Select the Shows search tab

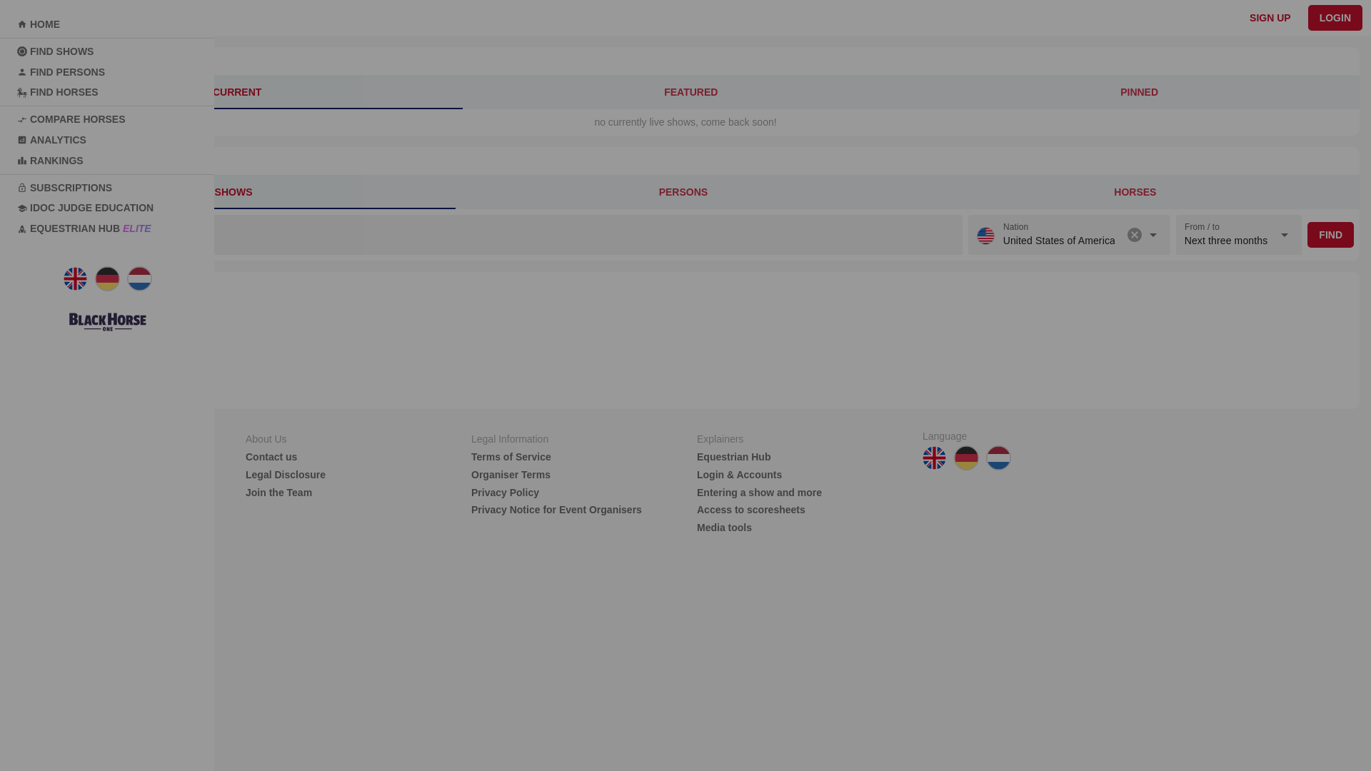pos(233,192)
